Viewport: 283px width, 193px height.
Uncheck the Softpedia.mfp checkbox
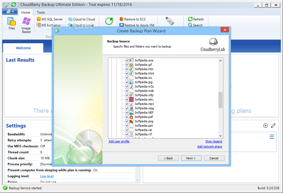(127, 95)
